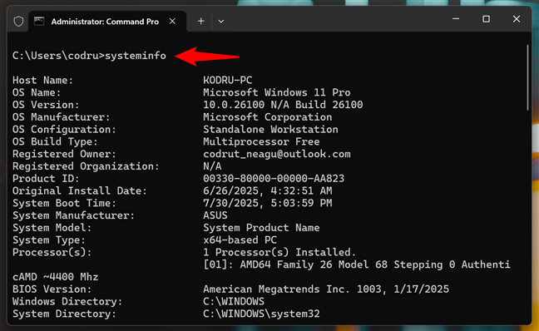The height and width of the screenshot is (331, 539).
Task: Click the C:\WINDOWS\system32 directory path
Action: [261, 314]
